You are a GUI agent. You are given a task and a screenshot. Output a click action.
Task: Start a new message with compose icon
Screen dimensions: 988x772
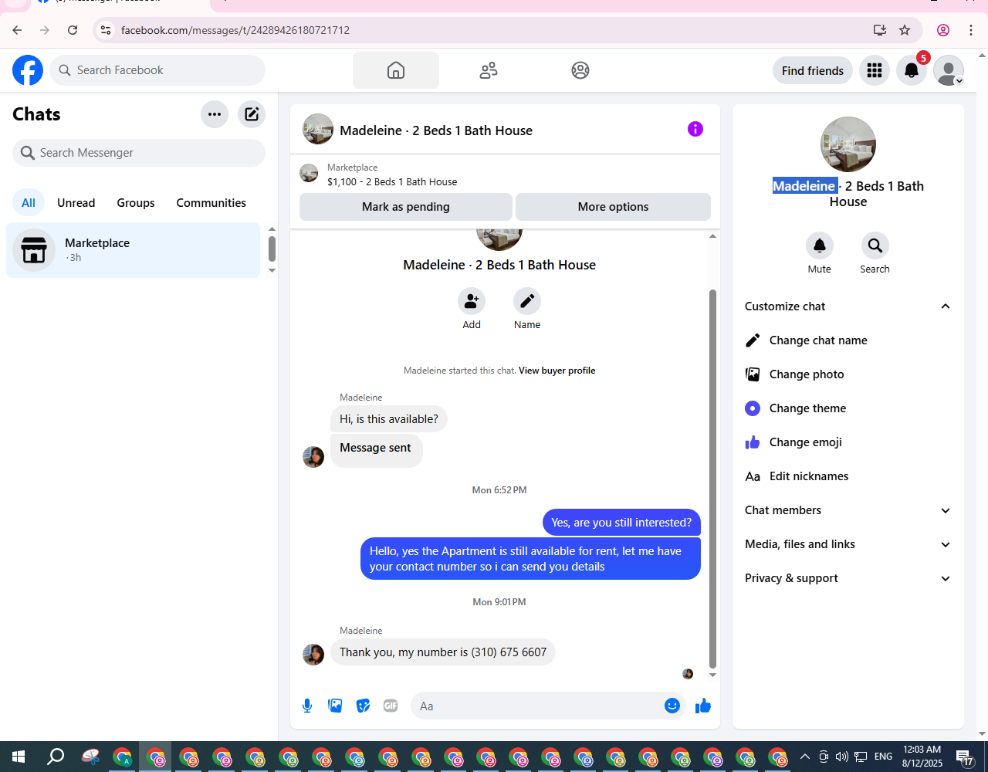click(x=252, y=114)
